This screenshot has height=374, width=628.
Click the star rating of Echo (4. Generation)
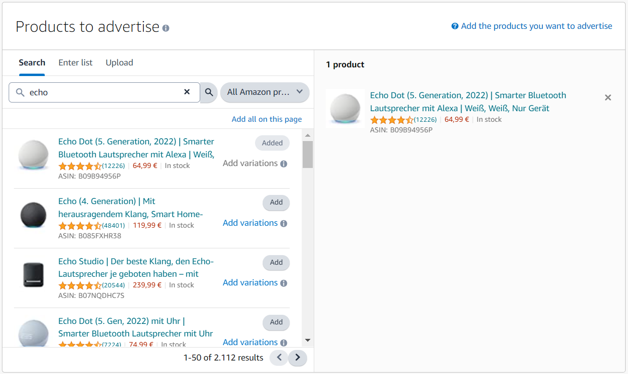(80, 225)
